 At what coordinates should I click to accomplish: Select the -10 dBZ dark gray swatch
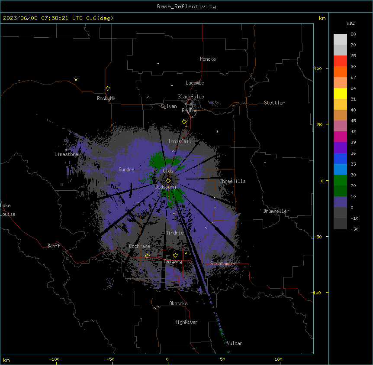coord(340,224)
